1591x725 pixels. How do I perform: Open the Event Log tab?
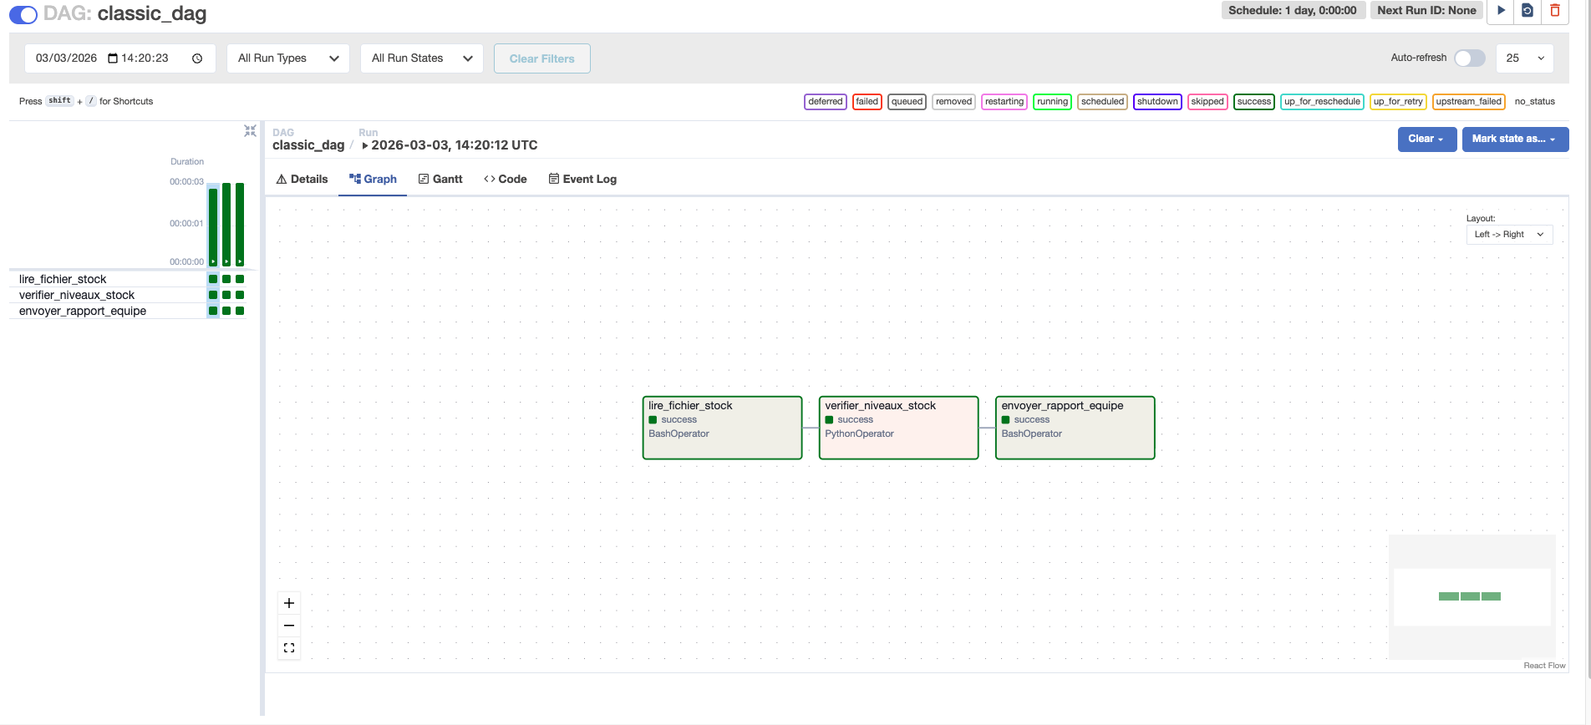pyautogui.click(x=583, y=179)
